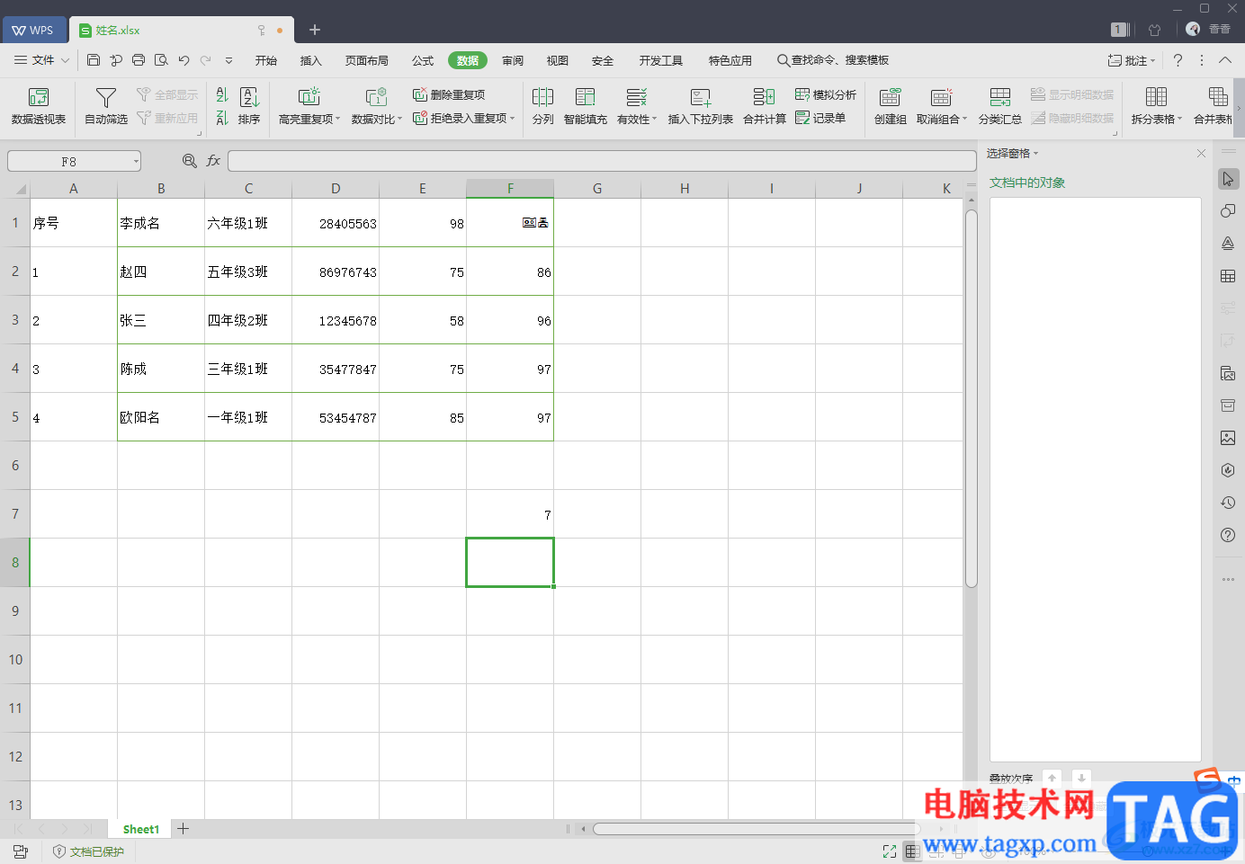Viewport: 1245px width, 864px height.
Task: Expand quick access toolbar customize arrow
Action: [228, 60]
